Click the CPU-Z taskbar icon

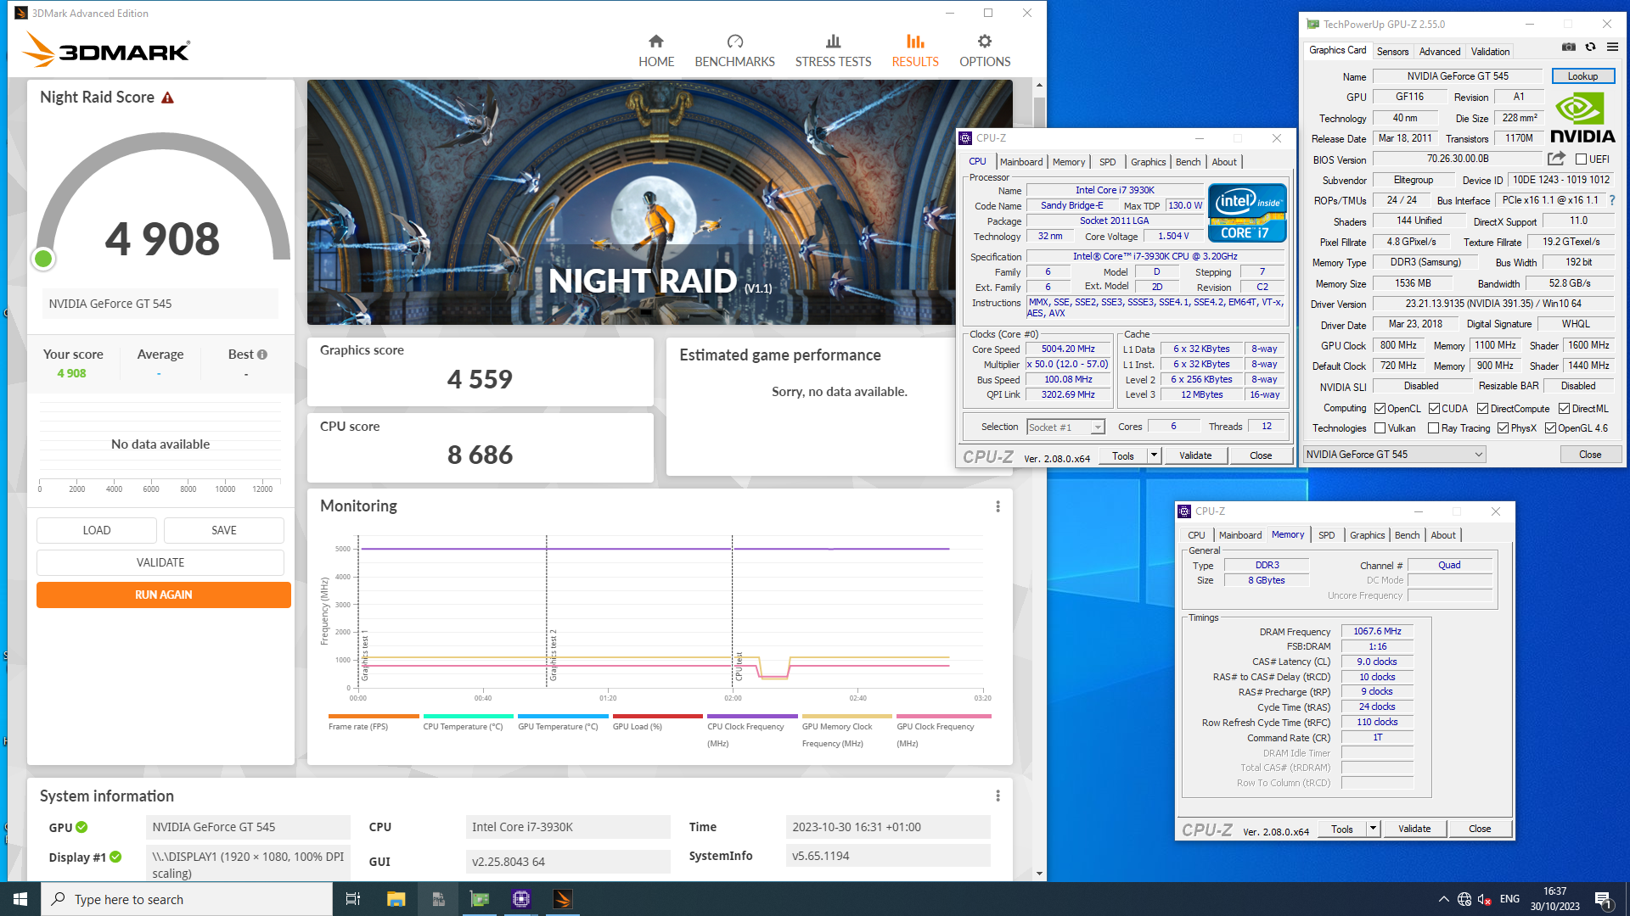tap(520, 899)
